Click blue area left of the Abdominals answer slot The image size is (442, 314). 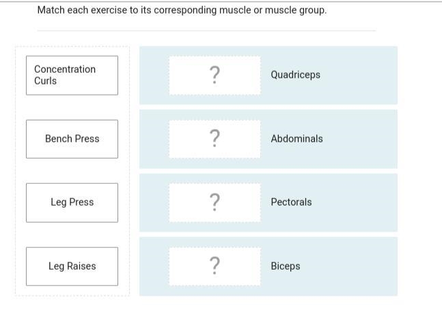pyautogui.click(x=154, y=139)
